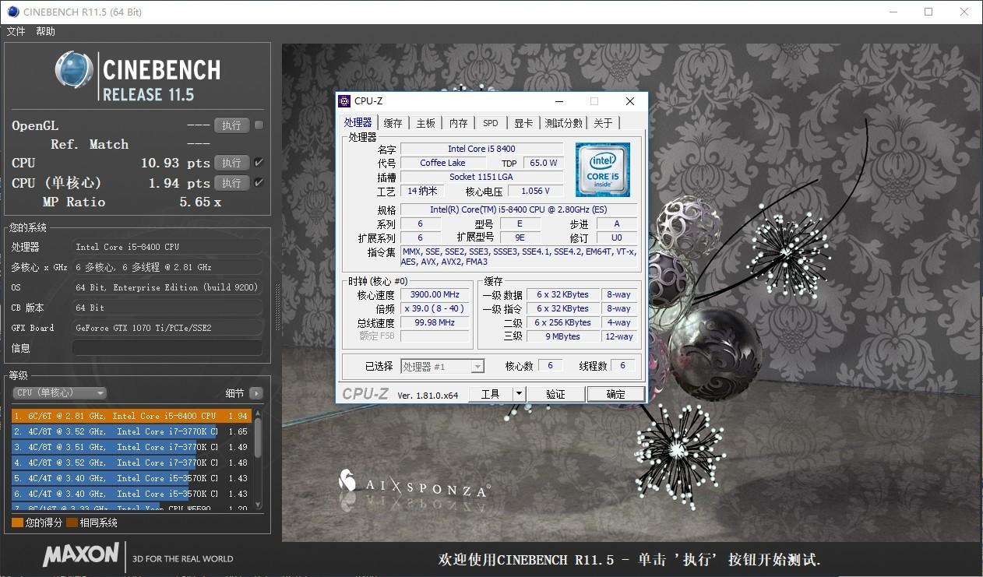Minimize the CINEBENCH window

(893, 12)
